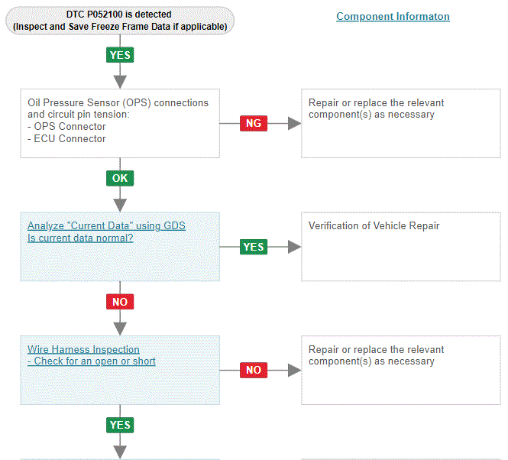Select the DTC P052100 is detected start node
Image resolution: width=508 pixels, height=460 pixels.
pyautogui.click(x=120, y=21)
